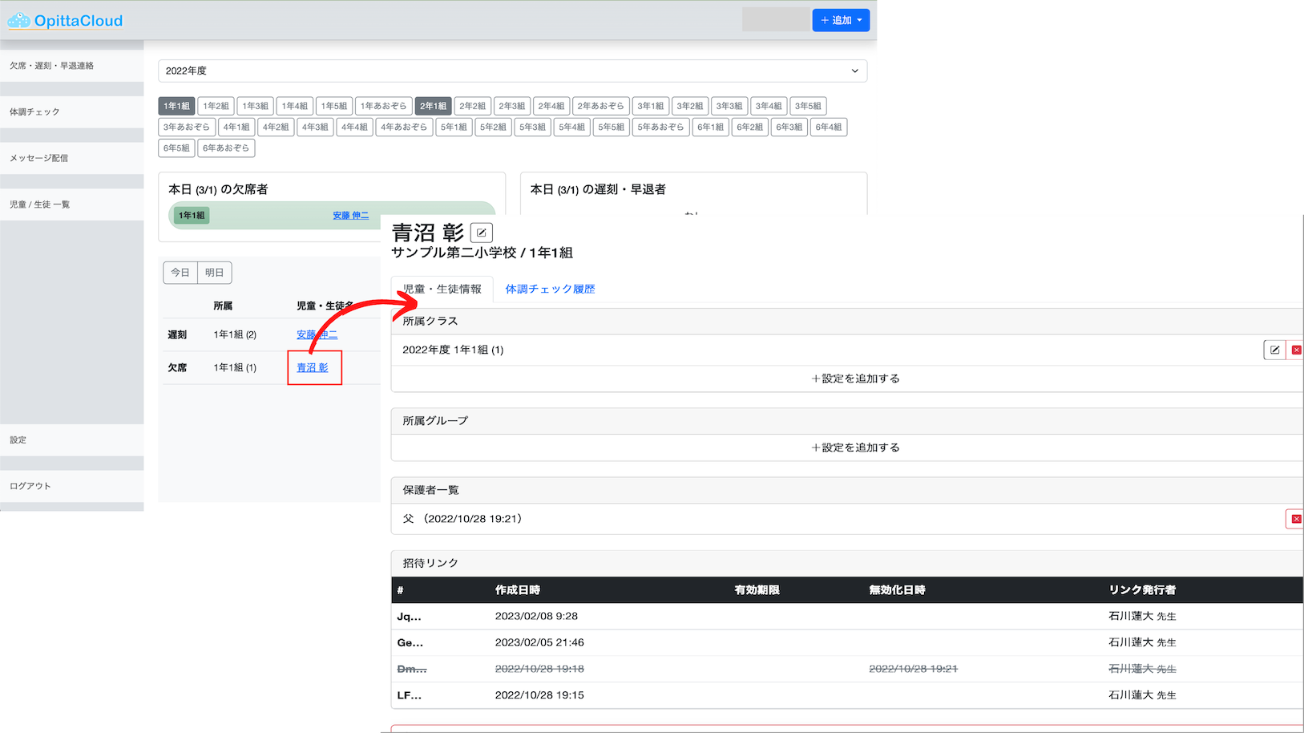This screenshot has width=1304, height=733.
Task: Open 青沼 彰 student link
Action: (313, 367)
